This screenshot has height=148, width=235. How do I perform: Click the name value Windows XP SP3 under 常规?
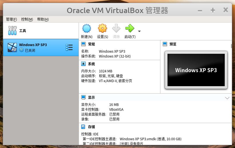pos(112,51)
